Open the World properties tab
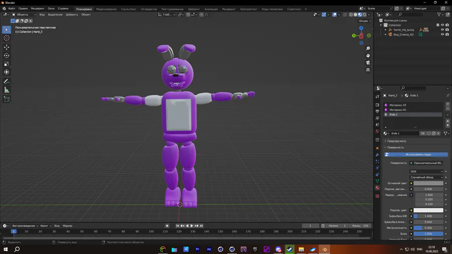 coord(377,132)
